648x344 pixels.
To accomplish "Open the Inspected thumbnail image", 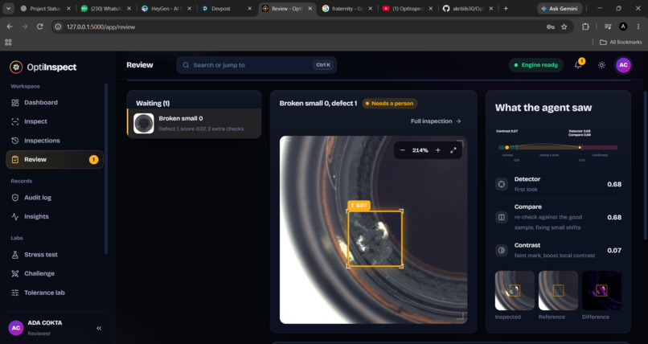I will pos(515,290).
